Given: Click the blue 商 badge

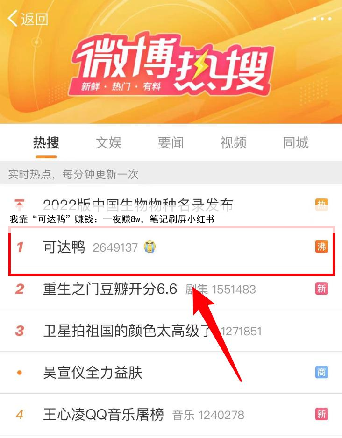Looking at the screenshot, I should [321, 372].
